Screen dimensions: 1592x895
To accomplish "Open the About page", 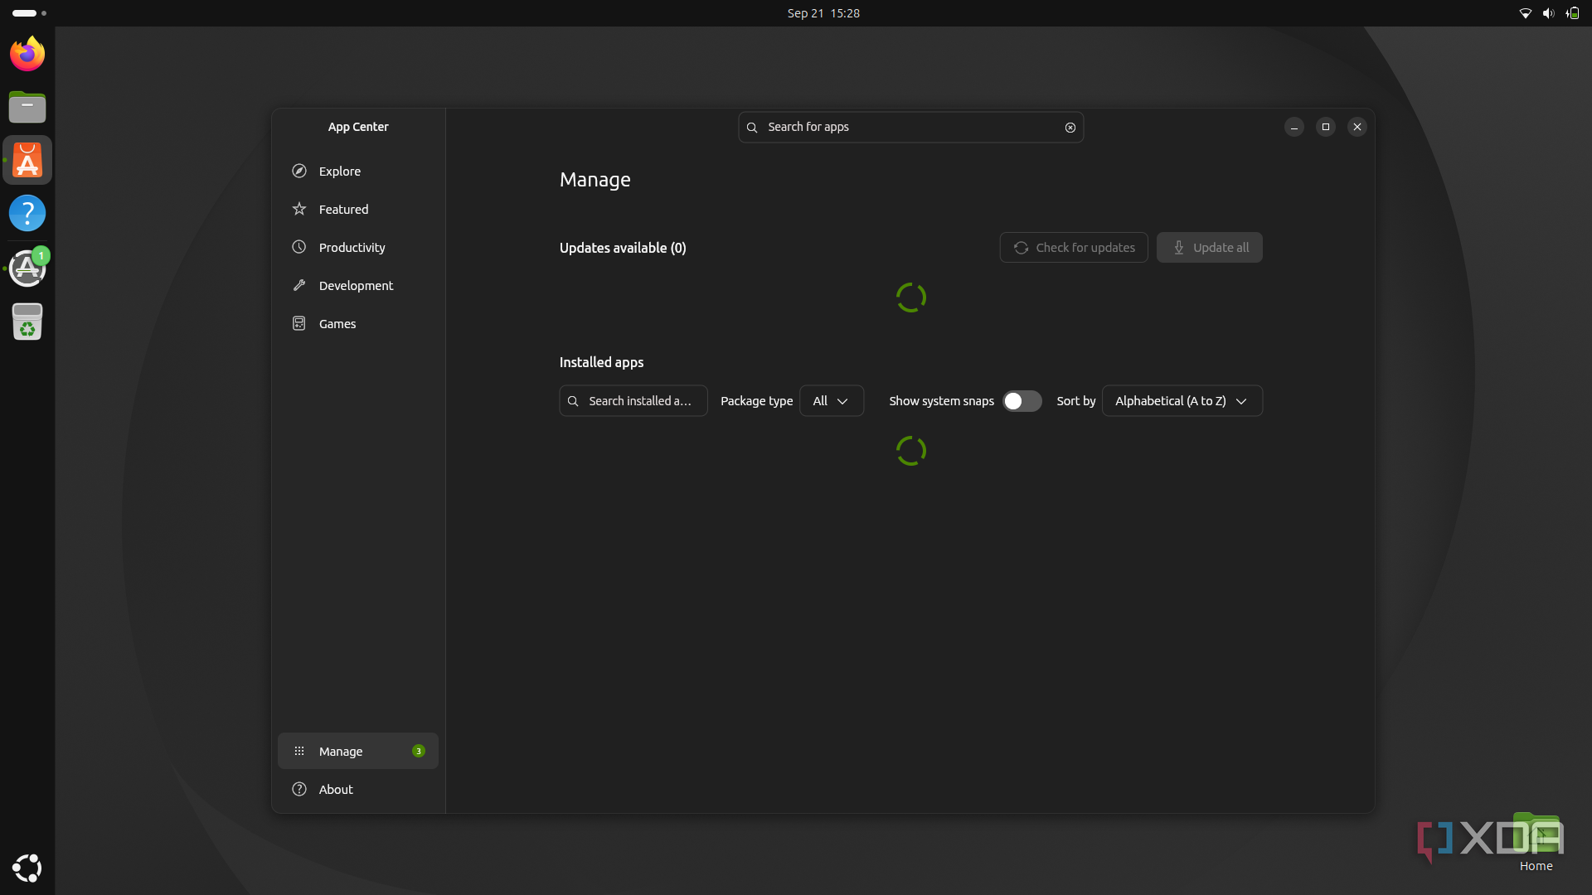I will tap(358, 789).
